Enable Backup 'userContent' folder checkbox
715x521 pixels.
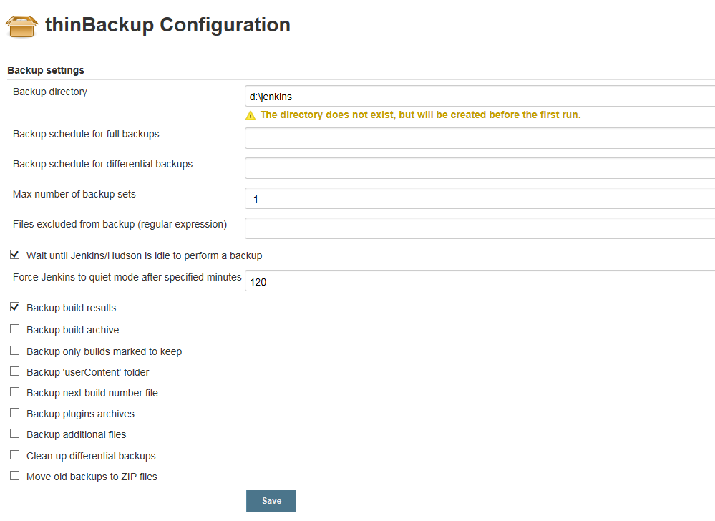(x=14, y=371)
